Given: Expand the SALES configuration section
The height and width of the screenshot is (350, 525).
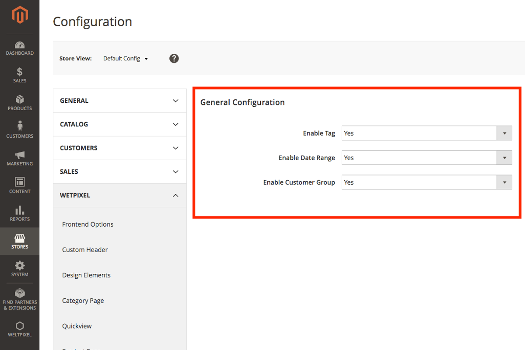Looking at the screenshot, I should (x=119, y=171).
